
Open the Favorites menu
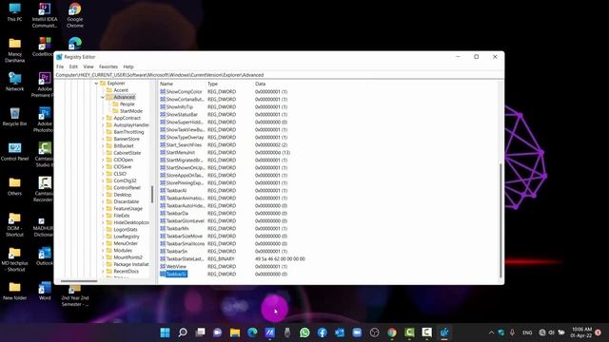click(x=108, y=66)
